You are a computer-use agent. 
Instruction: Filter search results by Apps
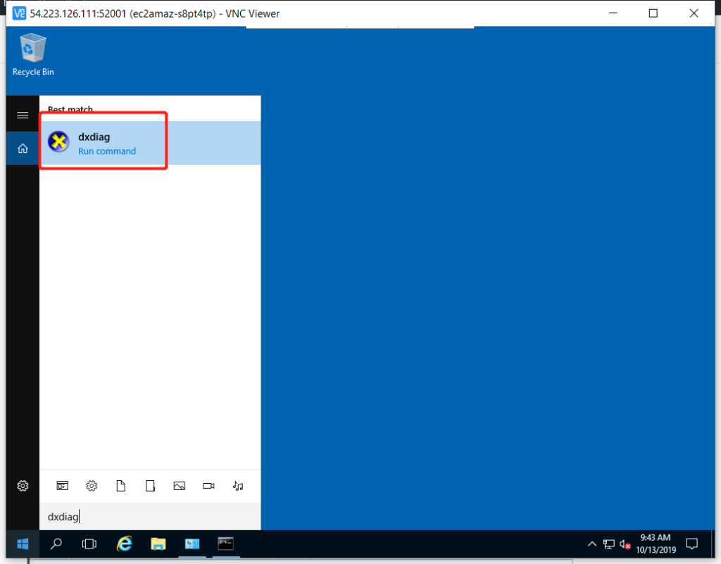click(x=63, y=486)
